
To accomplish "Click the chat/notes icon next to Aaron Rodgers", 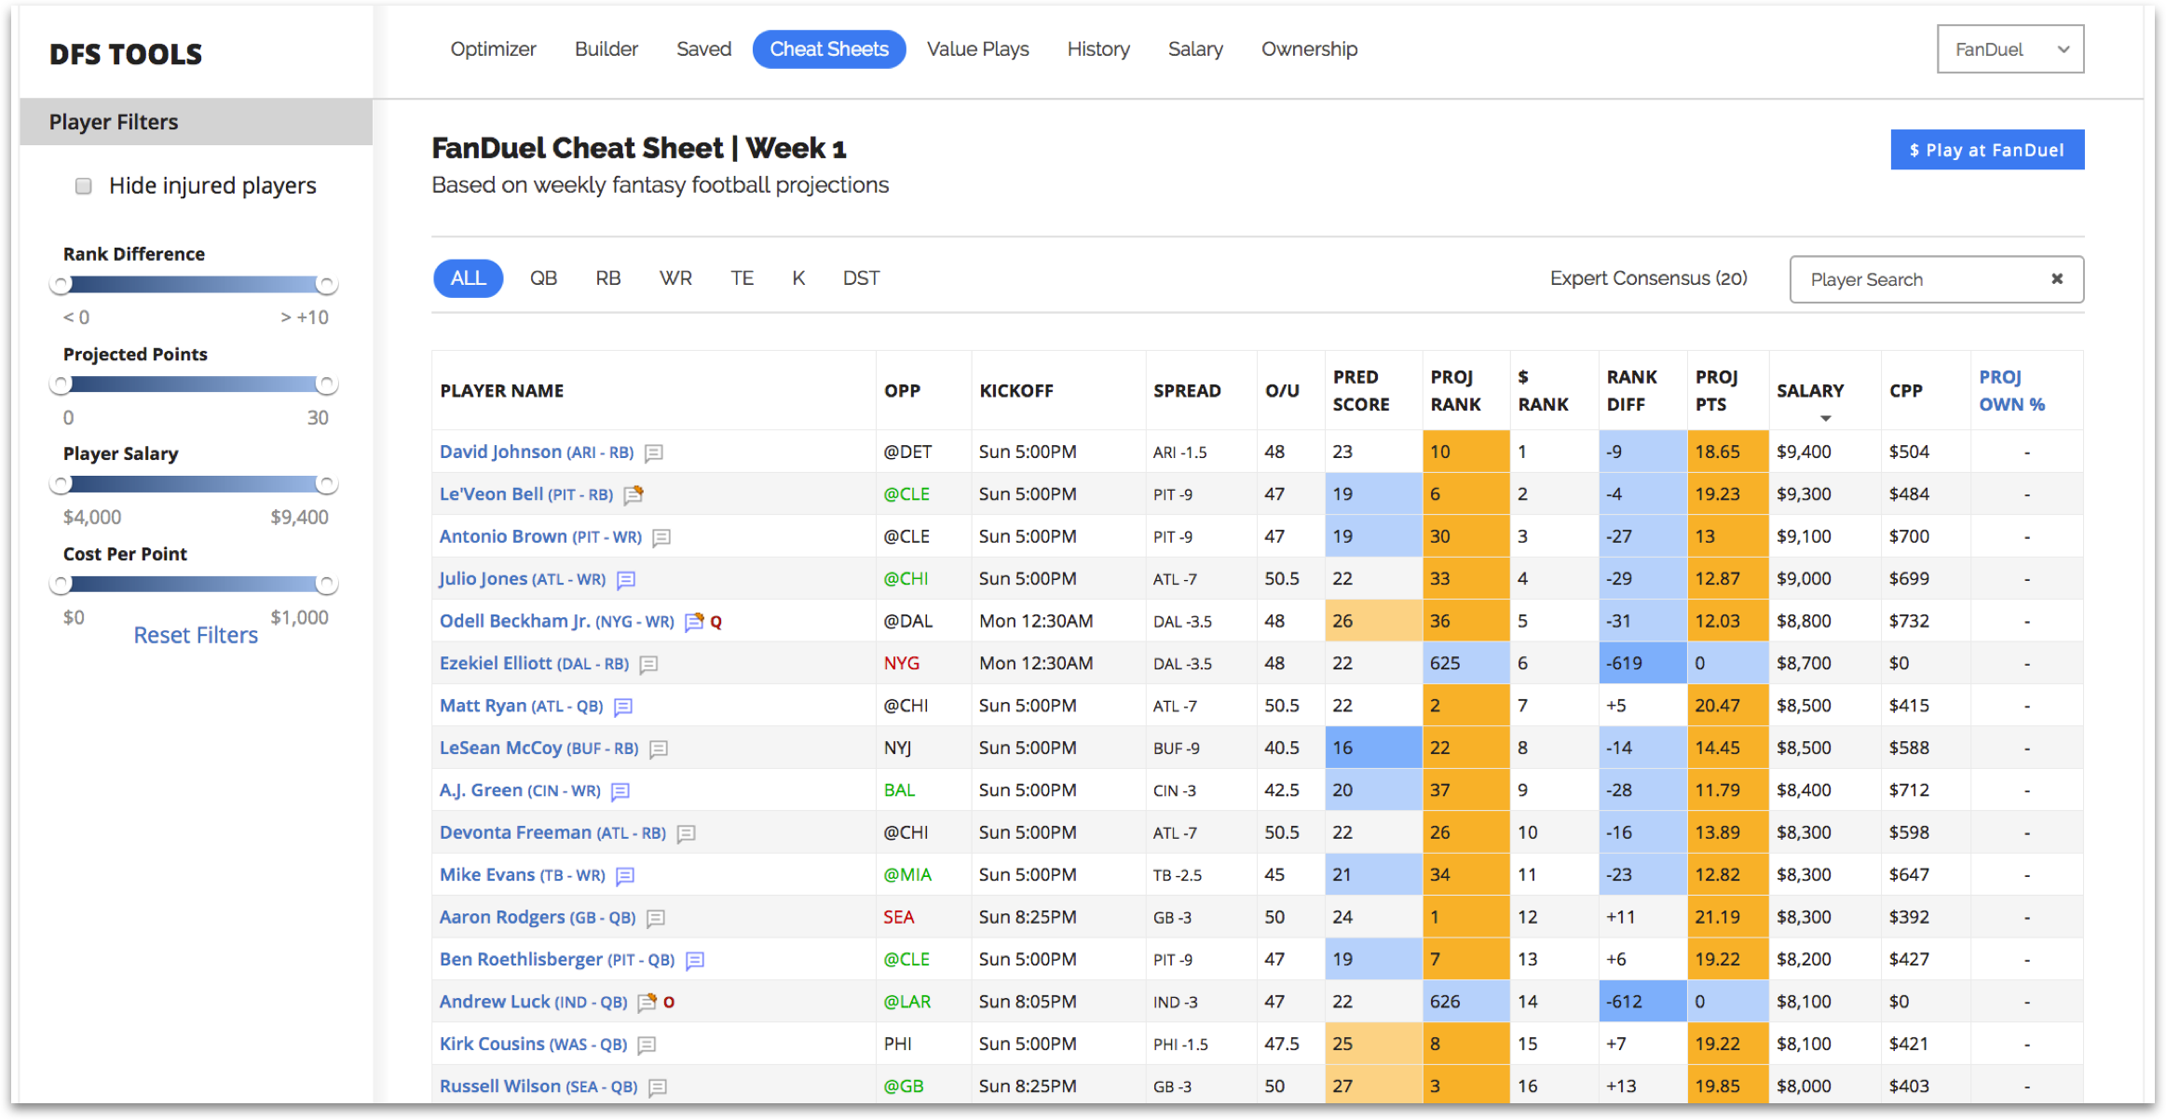I will pos(648,917).
